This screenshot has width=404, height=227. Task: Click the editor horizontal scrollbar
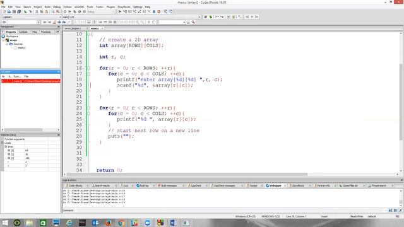point(187,174)
